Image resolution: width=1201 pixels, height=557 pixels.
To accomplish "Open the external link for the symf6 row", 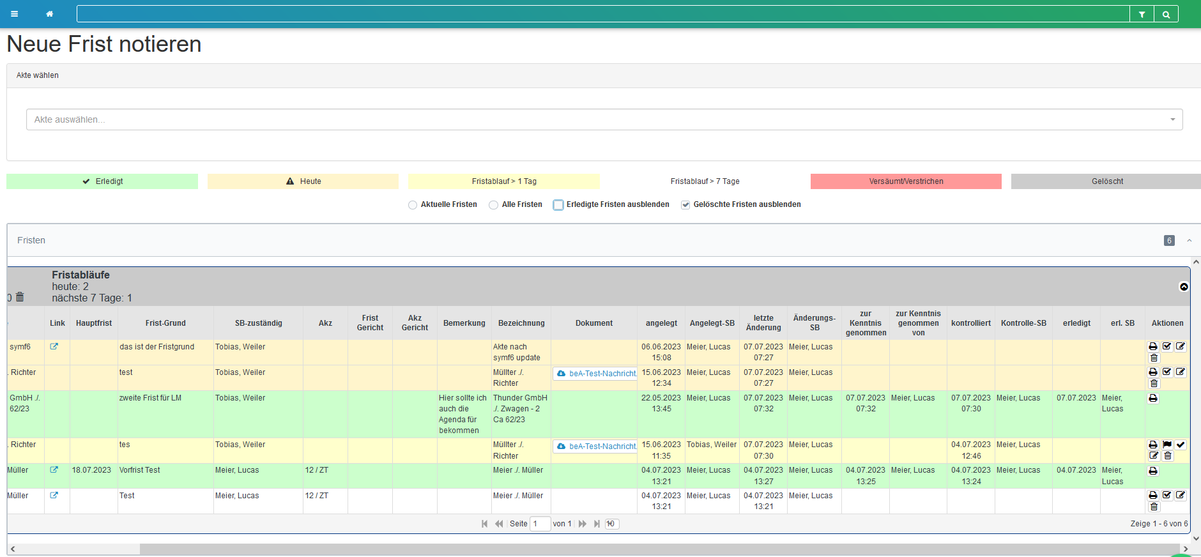I will pos(54,346).
